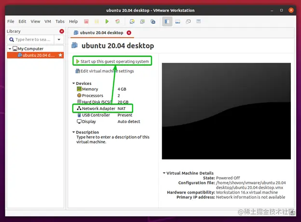This screenshot has width=301, height=222.
Task: Open the VM menu
Action: point(48,22)
